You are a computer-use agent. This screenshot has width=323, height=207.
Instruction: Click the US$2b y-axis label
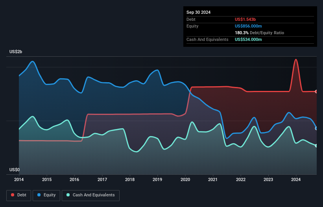16,52
